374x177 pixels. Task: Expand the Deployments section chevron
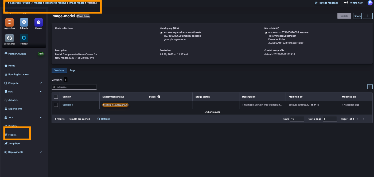(41, 152)
